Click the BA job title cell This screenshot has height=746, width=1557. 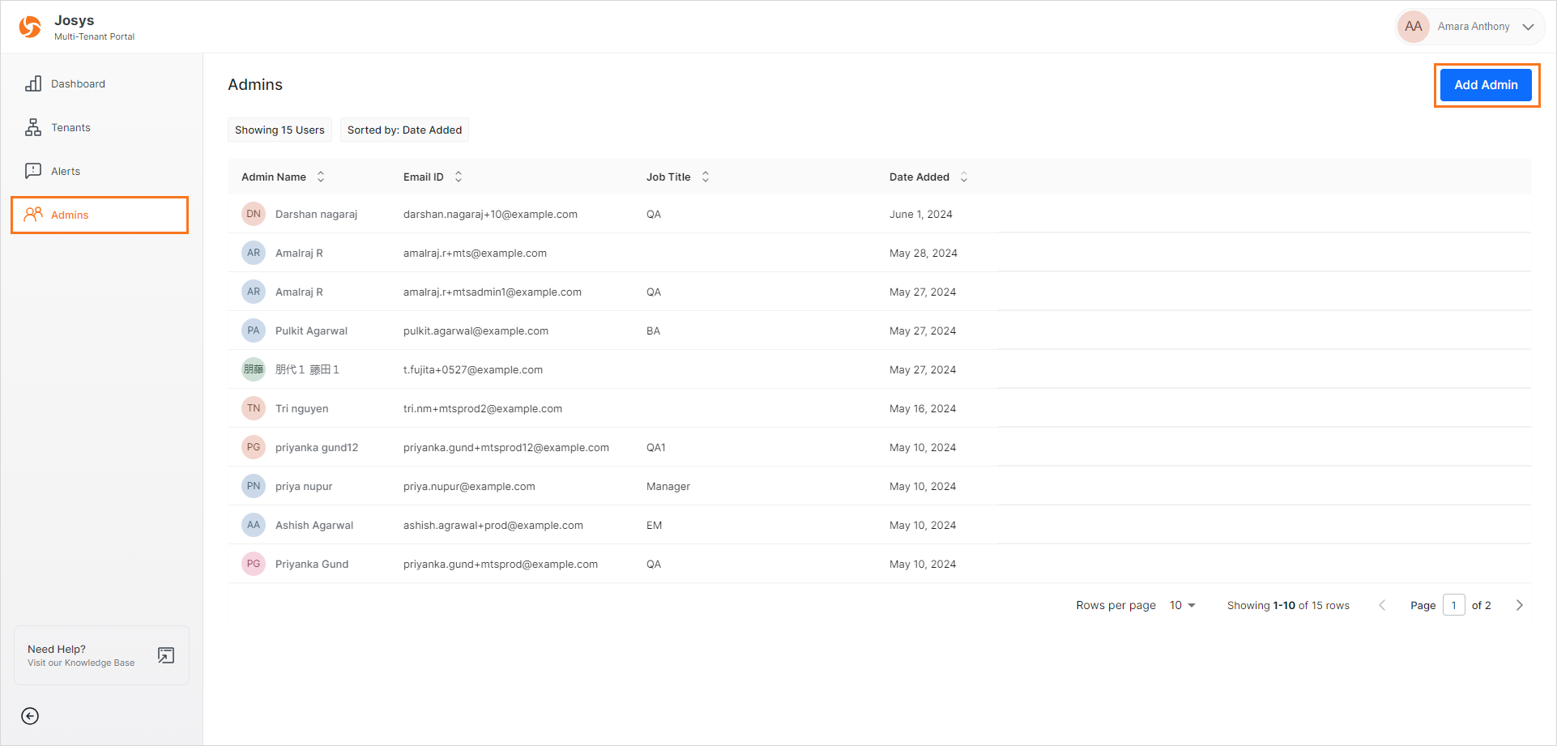pos(653,330)
